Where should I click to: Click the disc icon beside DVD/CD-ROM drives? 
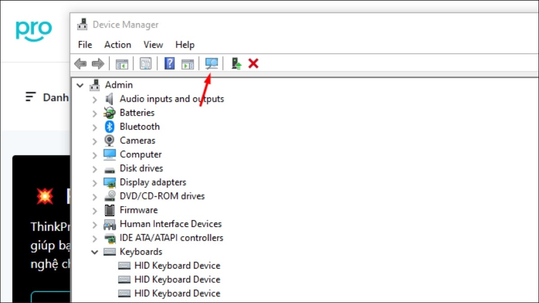click(x=109, y=196)
